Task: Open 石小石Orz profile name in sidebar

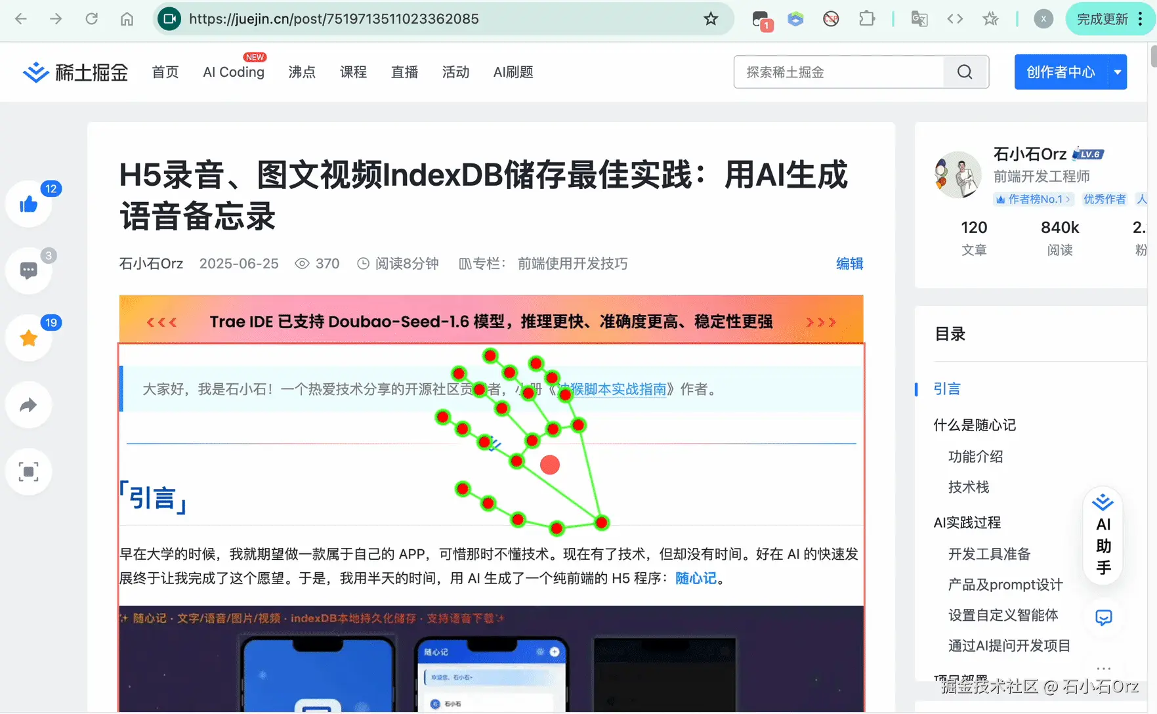Action: point(1030,154)
